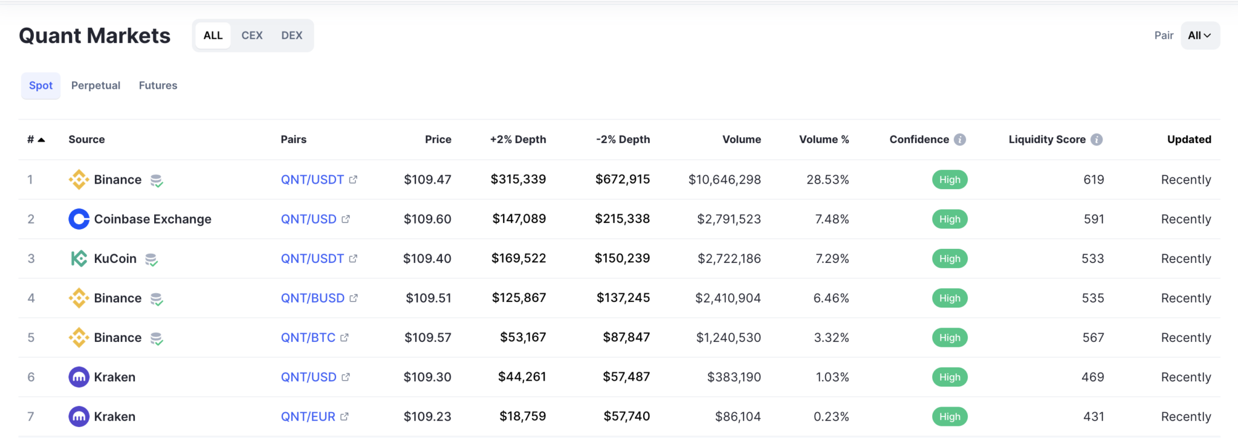Sort by the # column arrow
Screen dimensions: 1238x438
(x=41, y=140)
